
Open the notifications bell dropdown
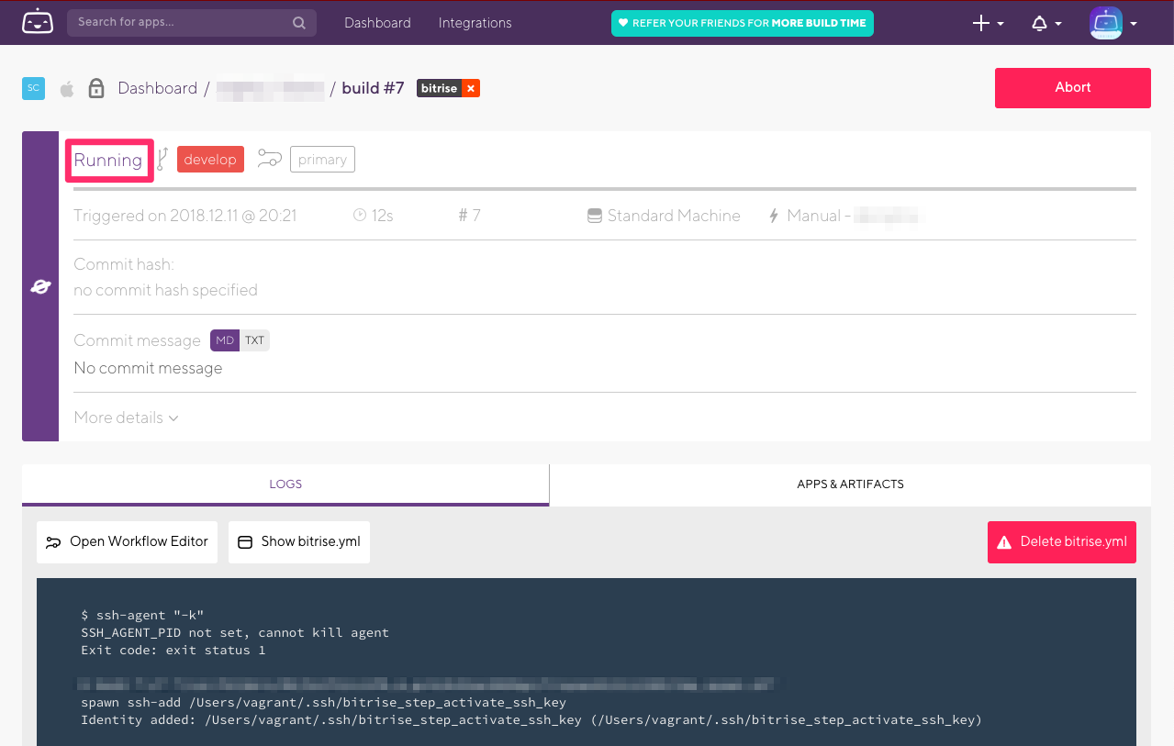click(x=1046, y=24)
